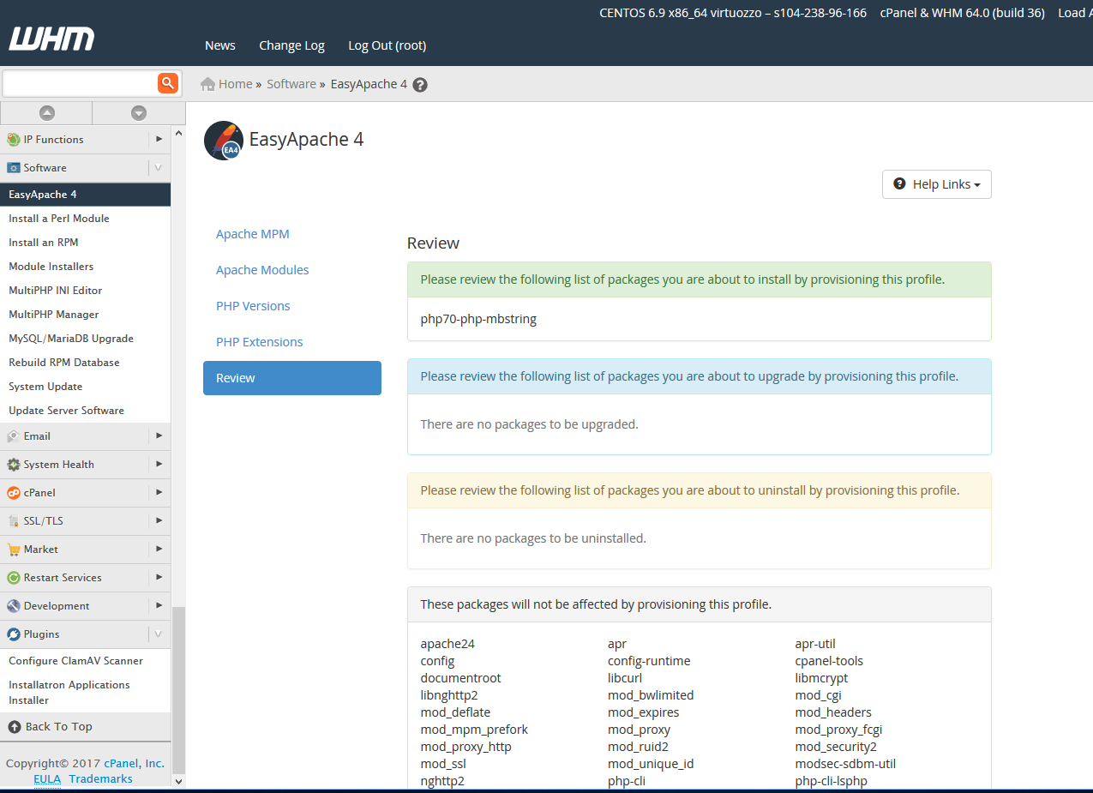Collapse the Software section chevron

[159, 168]
